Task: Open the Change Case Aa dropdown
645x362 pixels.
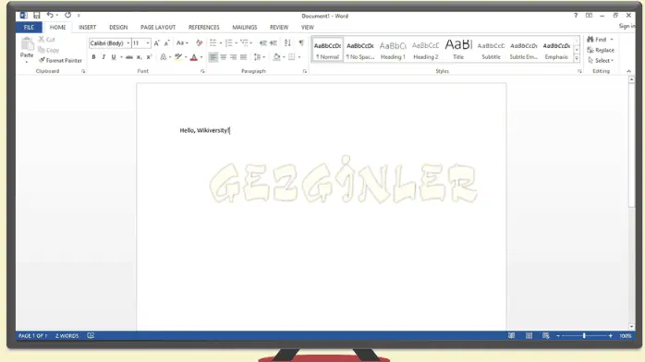Action: coord(182,43)
